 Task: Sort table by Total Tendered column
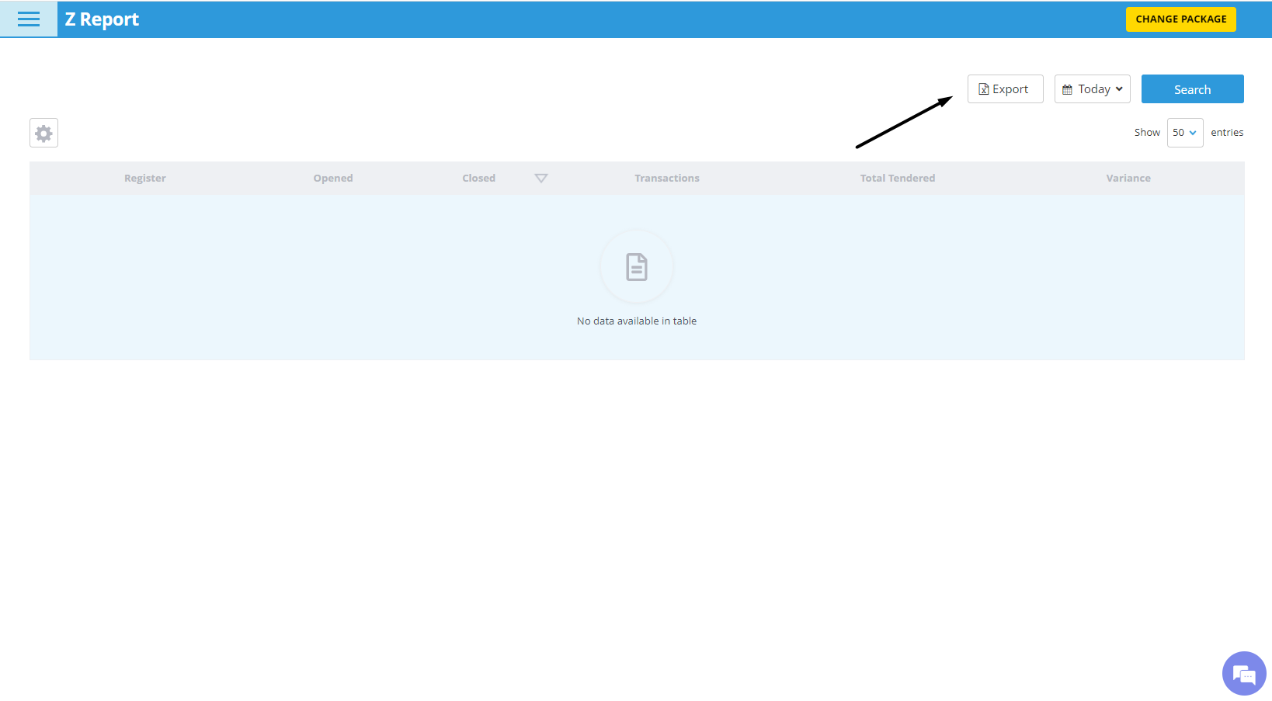point(898,178)
